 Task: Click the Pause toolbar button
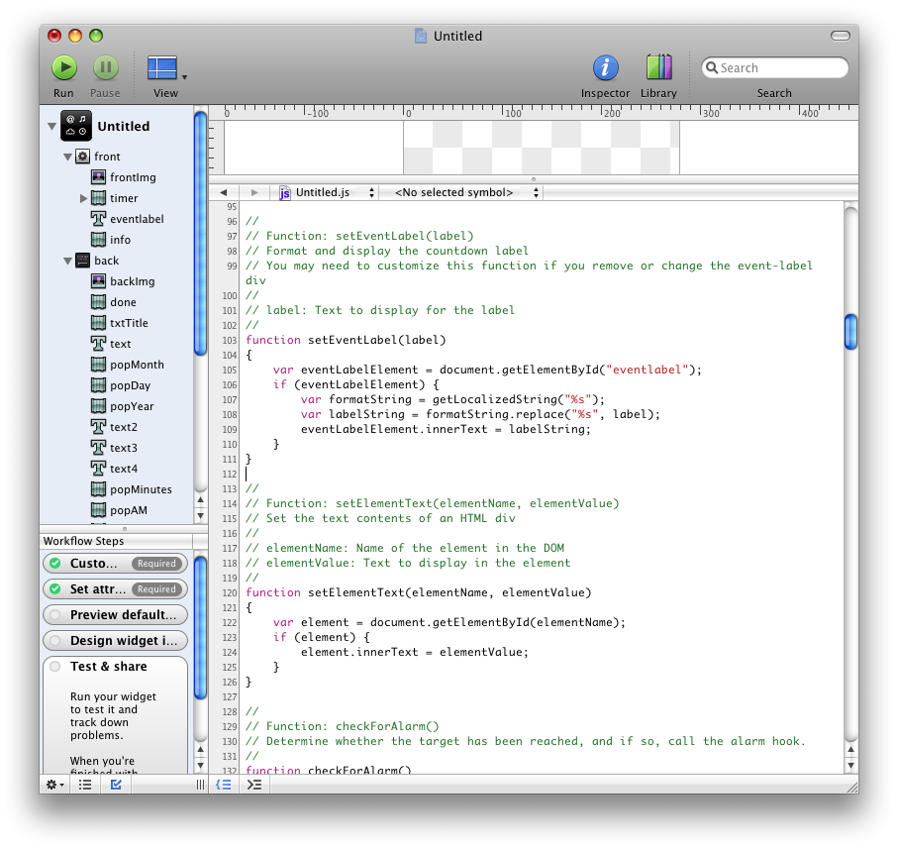tap(105, 68)
